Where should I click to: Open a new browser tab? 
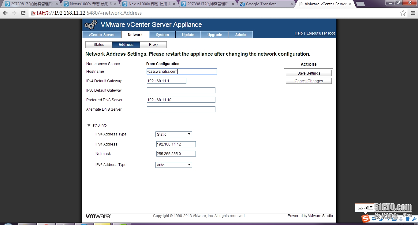(360, 4)
